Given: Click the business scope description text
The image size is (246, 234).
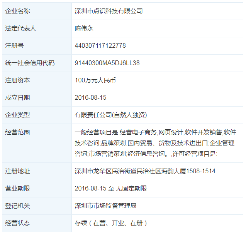Looking at the screenshot, I should pos(154,143).
